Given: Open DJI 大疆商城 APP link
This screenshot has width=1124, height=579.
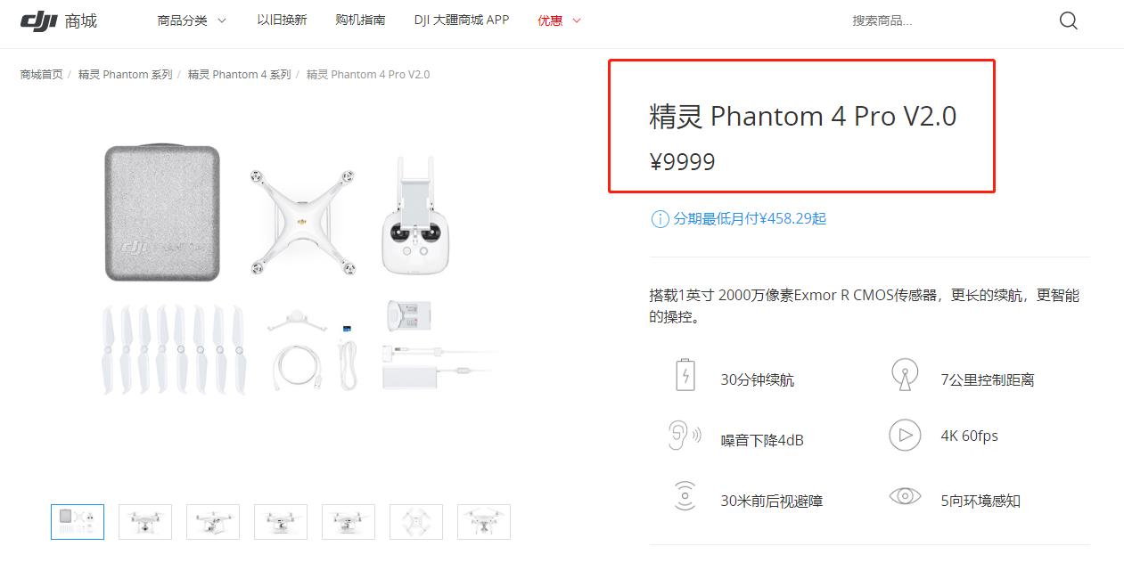Looking at the screenshot, I should pos(462,20).
